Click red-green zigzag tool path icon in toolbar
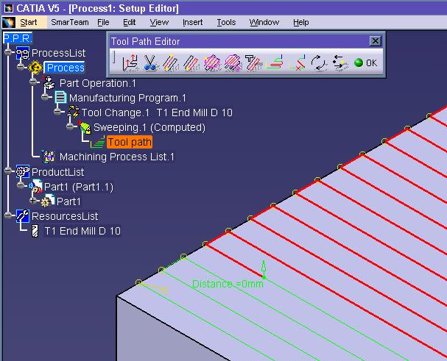Viewport: 447px width, 361px height. click(x=274, y=62)
